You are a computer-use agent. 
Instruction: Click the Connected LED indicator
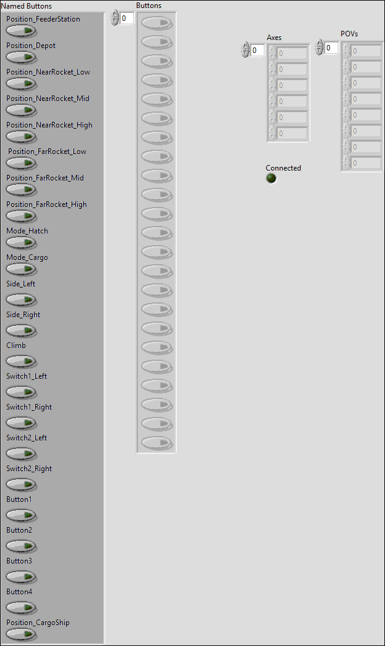point(271,179)
